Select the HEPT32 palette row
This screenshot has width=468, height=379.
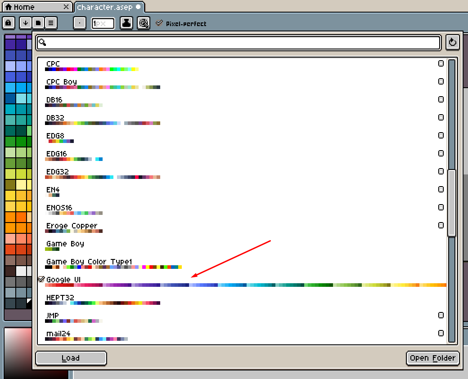(242, 300)
